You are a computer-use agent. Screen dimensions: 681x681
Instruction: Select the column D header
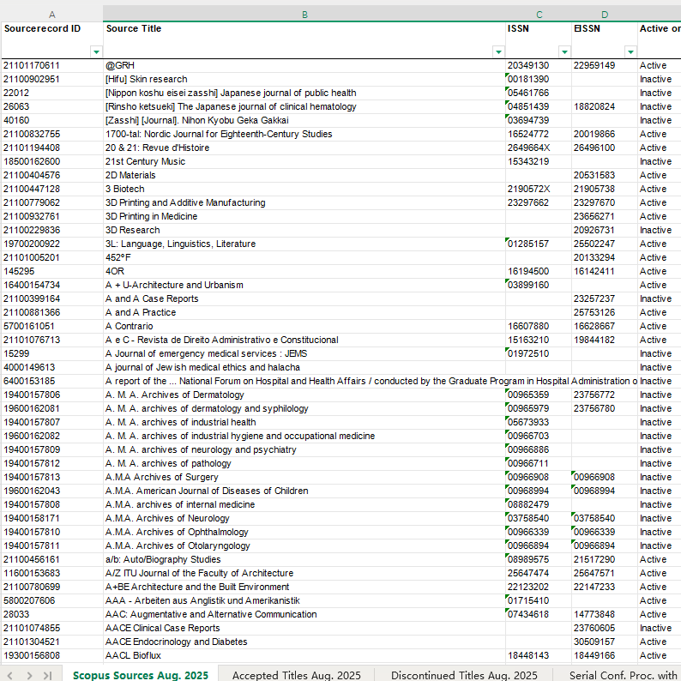(x=605, y=15)
